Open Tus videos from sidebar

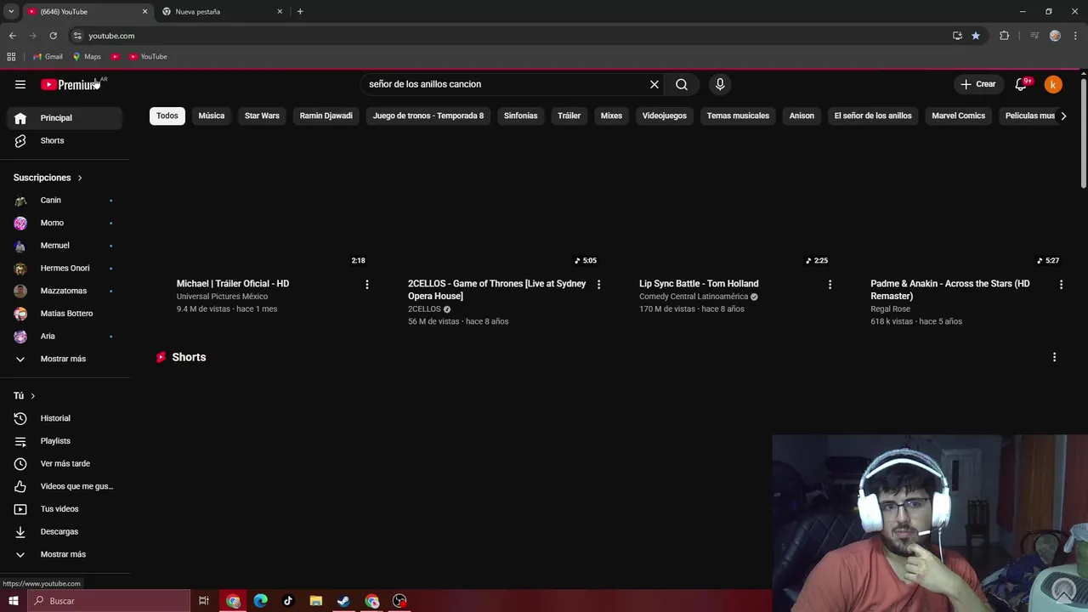point(65,509)
